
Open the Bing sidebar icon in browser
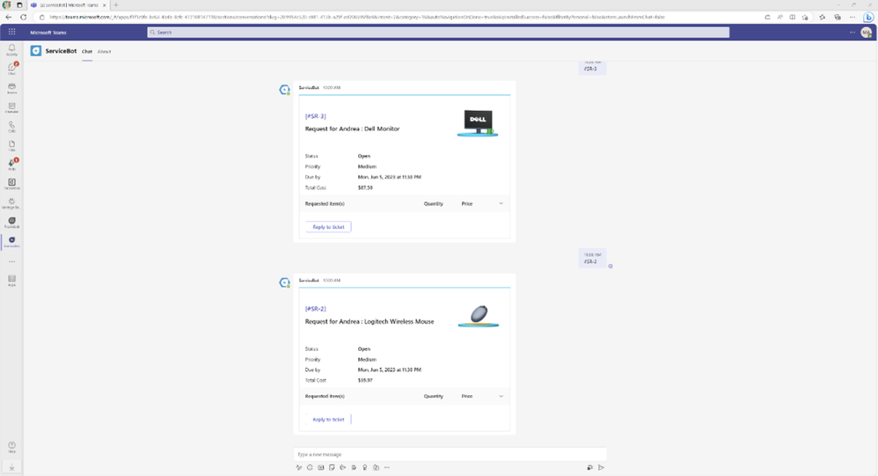868,17
